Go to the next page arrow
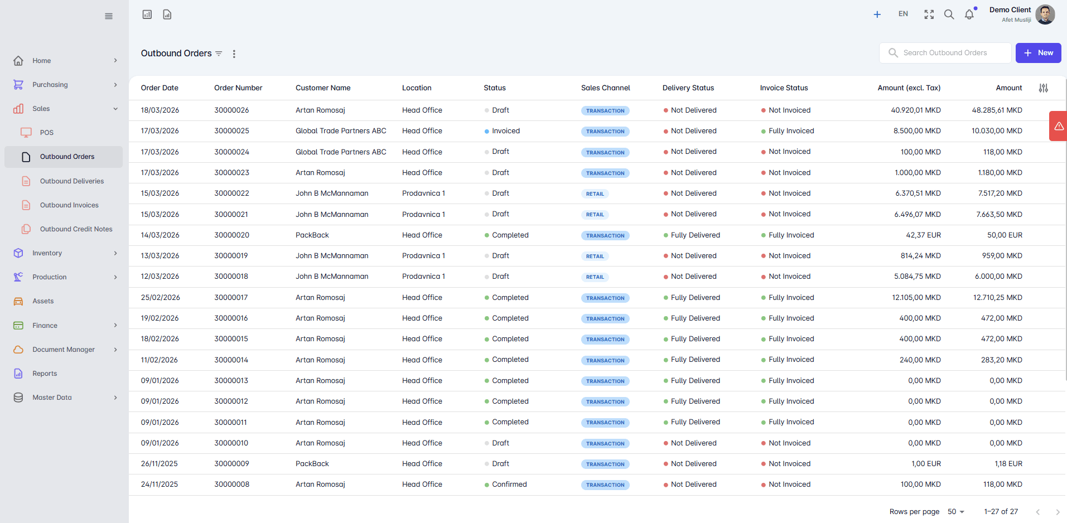Viewport: 1067px width, 523px height. 1058,512
